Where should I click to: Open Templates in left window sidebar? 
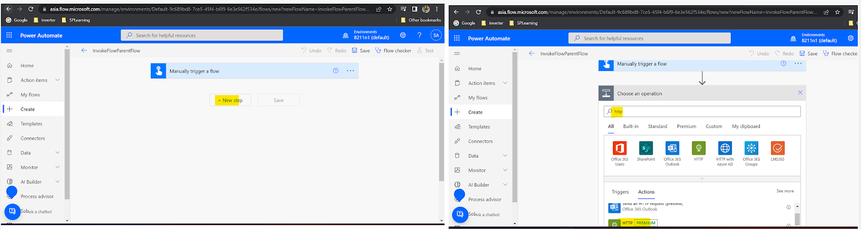pyautogui.click(x=32, y=124)
